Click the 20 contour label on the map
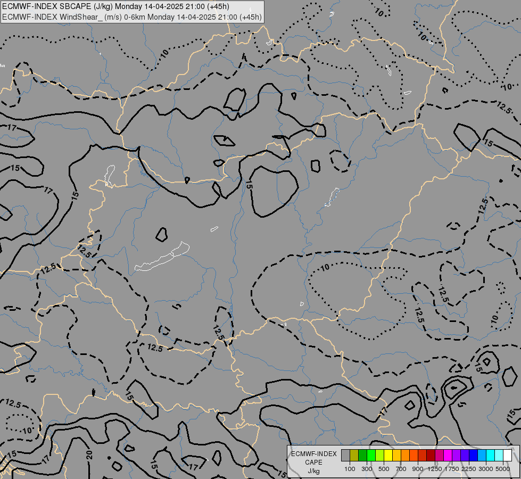 click(89, 455)
